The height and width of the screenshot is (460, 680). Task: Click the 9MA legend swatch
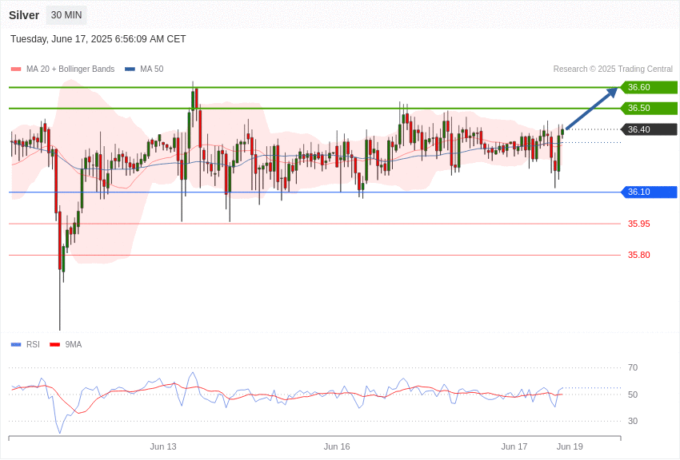[x=54, y=344]
